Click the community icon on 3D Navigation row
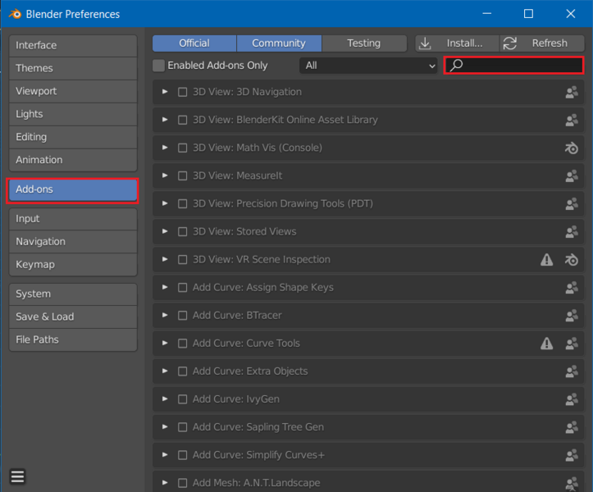The image size is (593, 492). tap(572, 92)
